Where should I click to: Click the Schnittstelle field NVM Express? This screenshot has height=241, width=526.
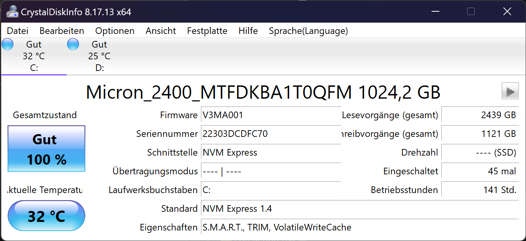(x=271, y=153)
